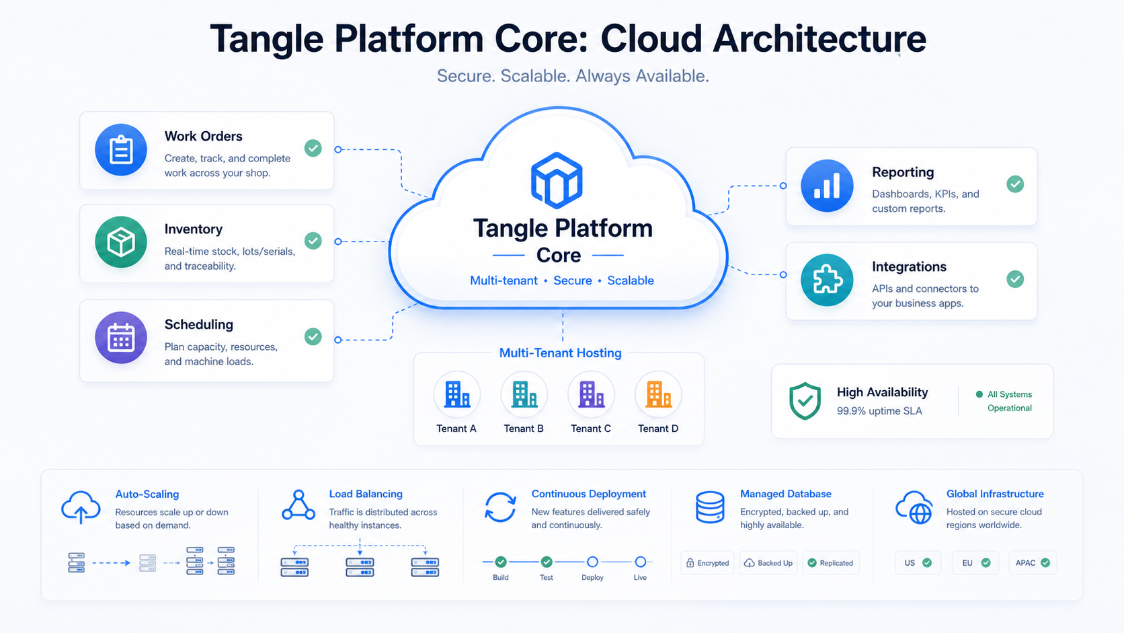Screen dimensions: 1124x633
Task: Click the Managed Database cylinder icon
Action: point(710,507)
